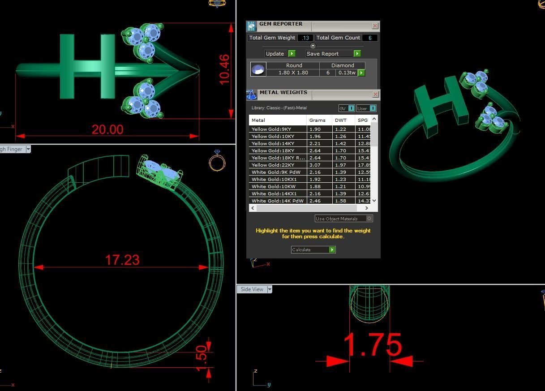
Task: Toggle the User library switch
Action: (372, 108)
